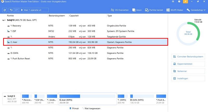Select the 128 MB Anders partition row

tap(87, 37)
